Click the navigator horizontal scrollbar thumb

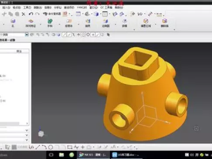10,123
